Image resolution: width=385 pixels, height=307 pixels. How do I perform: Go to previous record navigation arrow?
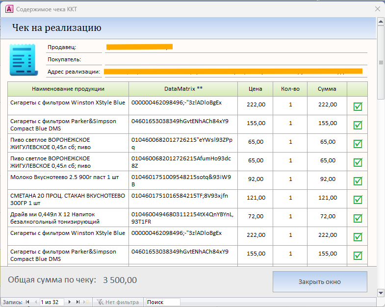point(36,302)
